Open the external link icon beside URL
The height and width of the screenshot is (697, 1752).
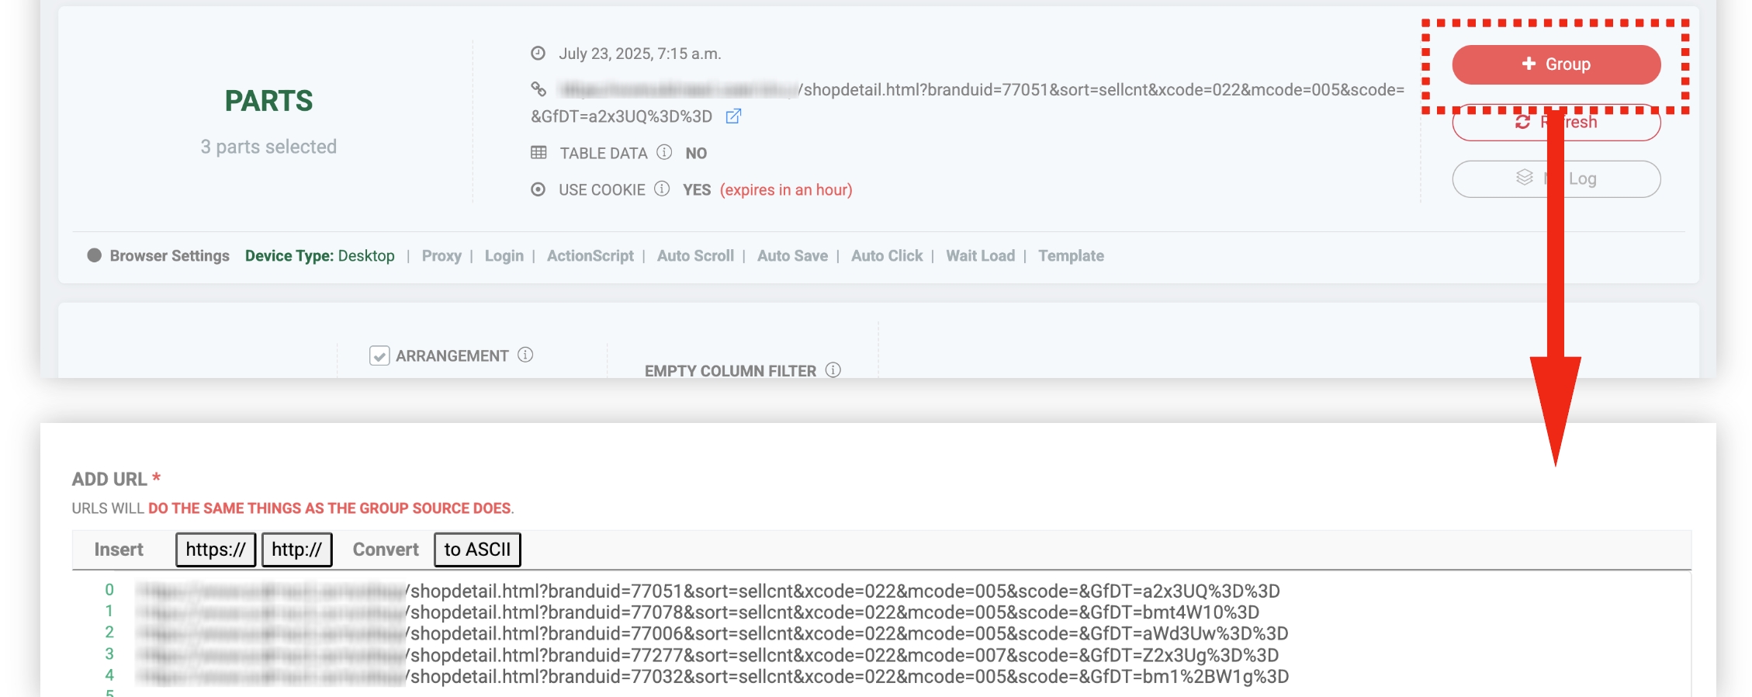tap(733, 116)
